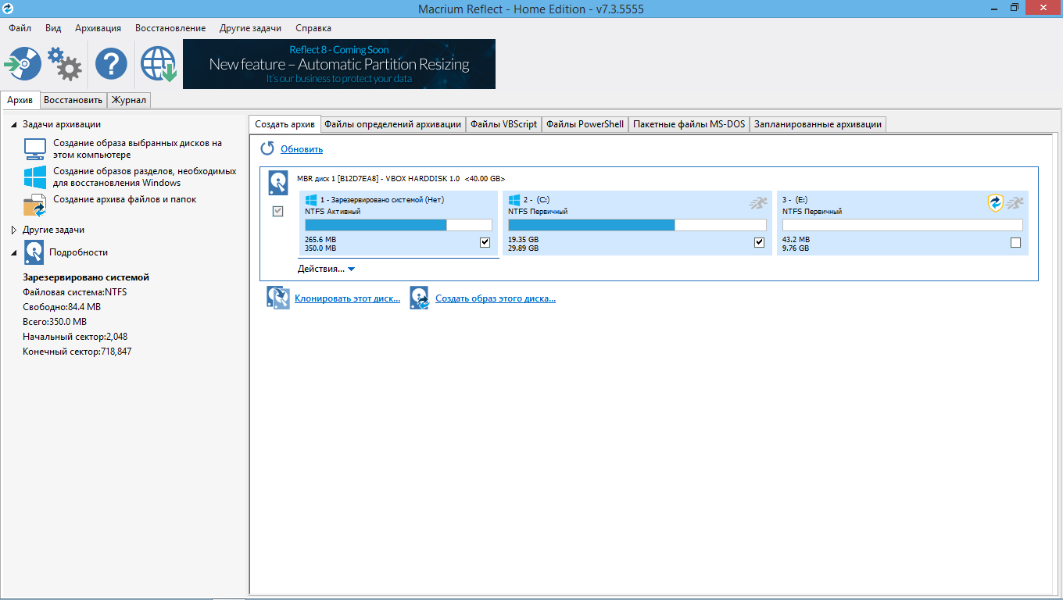The image size is (1063, 600).
Task: Open the Восстановление menu
Action: pos(170,28)
